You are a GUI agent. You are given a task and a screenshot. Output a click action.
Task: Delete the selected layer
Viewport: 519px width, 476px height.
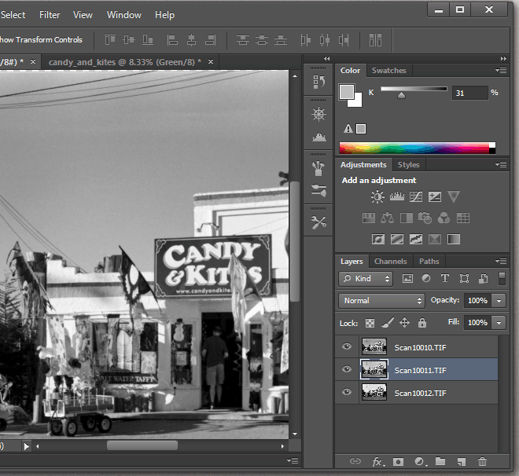[x=482, y=461]
